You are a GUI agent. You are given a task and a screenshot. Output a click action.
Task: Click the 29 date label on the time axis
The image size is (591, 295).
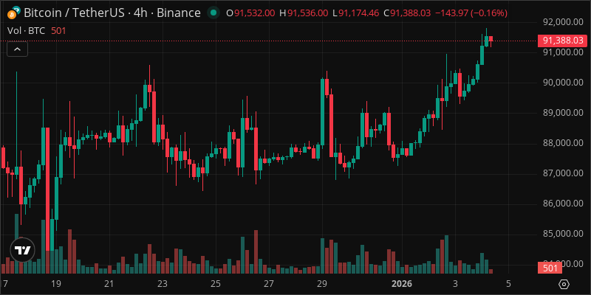click(321, 283)
